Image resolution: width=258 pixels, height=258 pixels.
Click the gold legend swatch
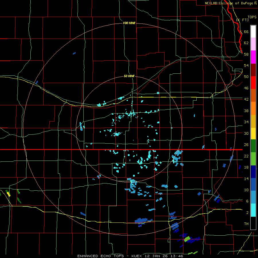(x=253, y=121)
